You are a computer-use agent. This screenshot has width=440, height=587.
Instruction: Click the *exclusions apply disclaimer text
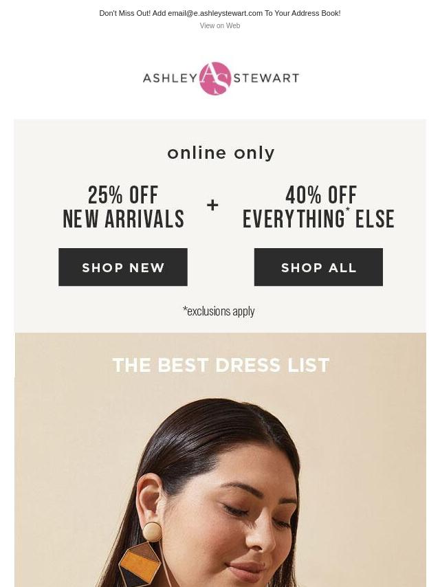coord(219,311)
